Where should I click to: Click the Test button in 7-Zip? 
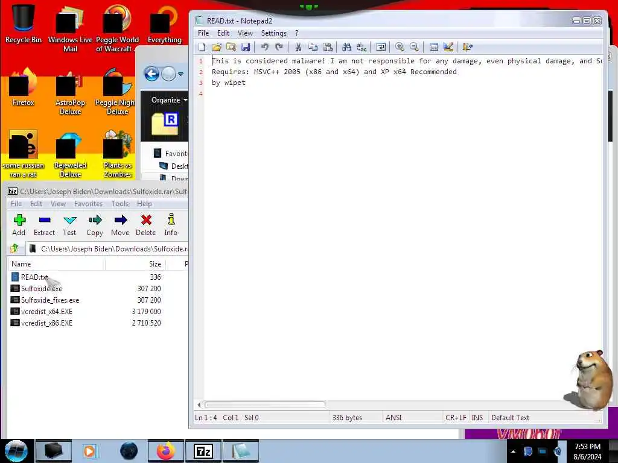[x=69, y=225]
